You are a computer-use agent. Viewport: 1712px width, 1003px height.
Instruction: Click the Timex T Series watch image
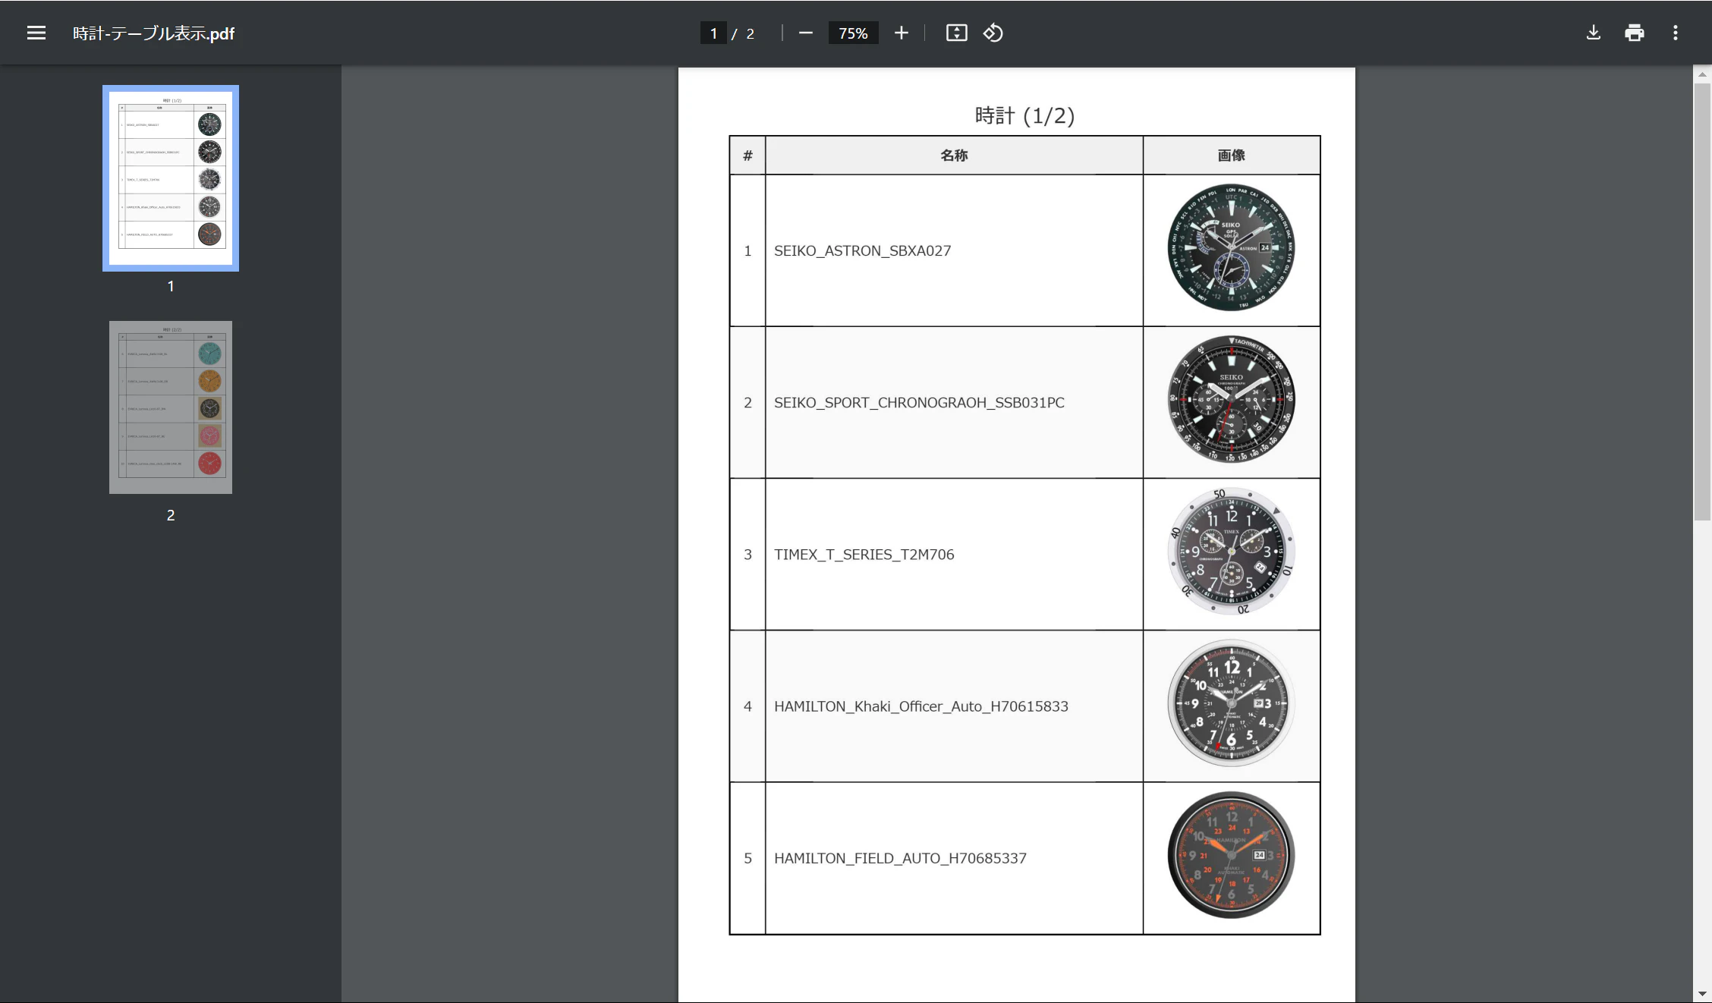[1231, 551]
